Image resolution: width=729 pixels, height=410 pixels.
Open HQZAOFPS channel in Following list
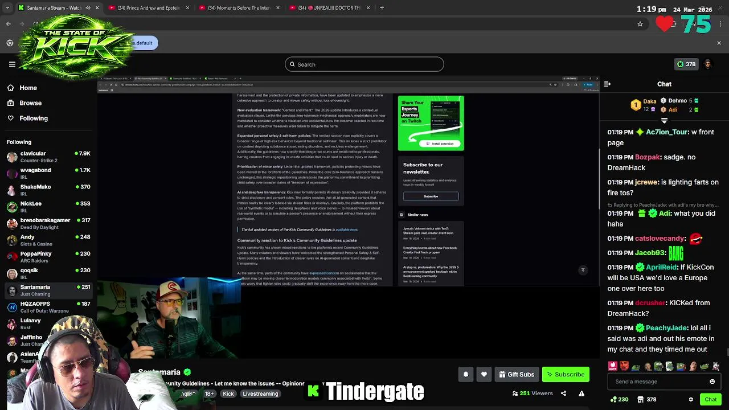[x=48, y=307]
